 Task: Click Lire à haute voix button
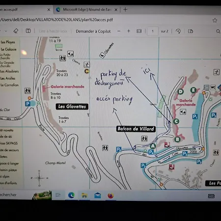53,31
